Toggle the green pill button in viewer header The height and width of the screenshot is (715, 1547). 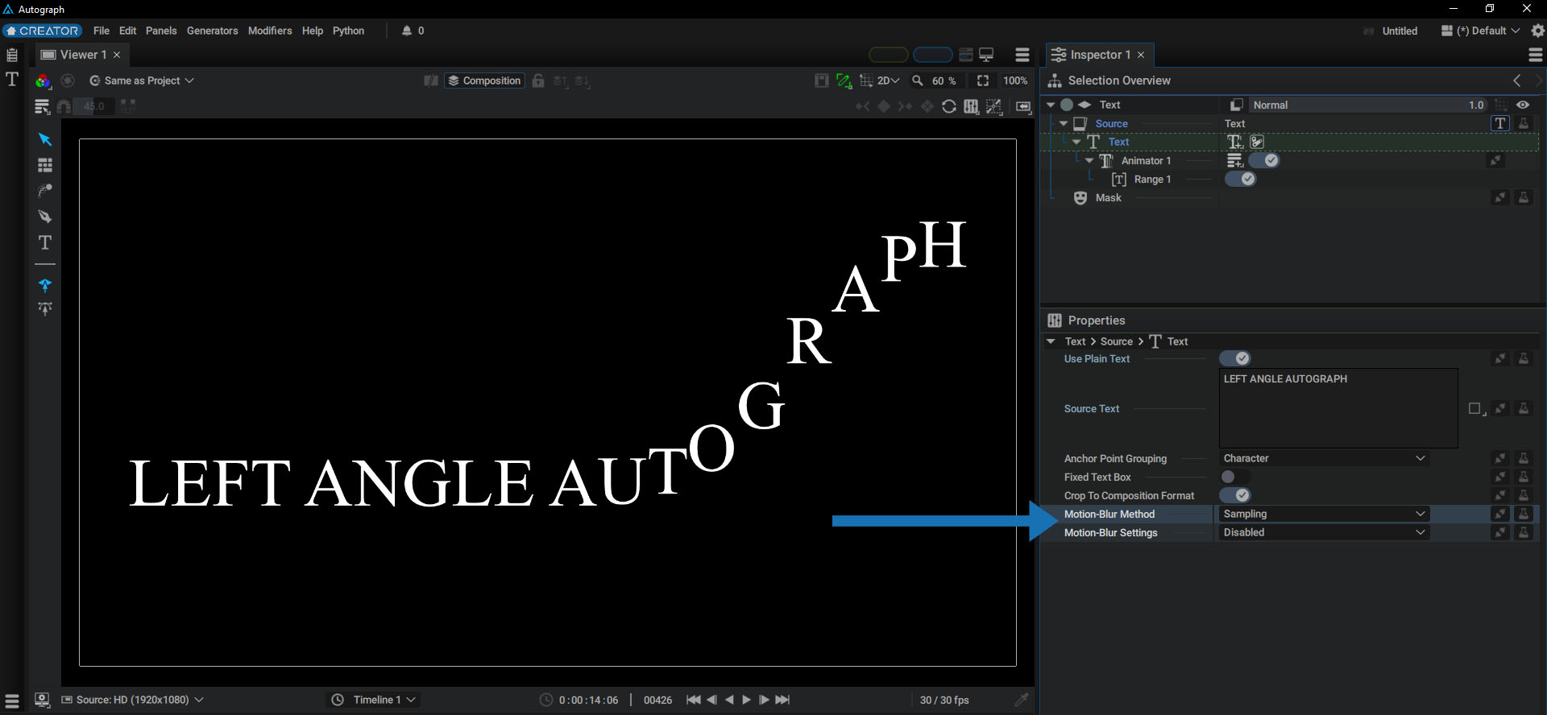point(889,55)
